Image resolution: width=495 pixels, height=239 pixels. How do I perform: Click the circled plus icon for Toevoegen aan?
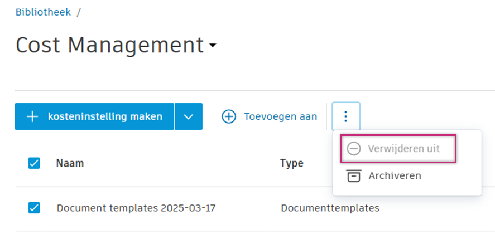coord(229,116)
